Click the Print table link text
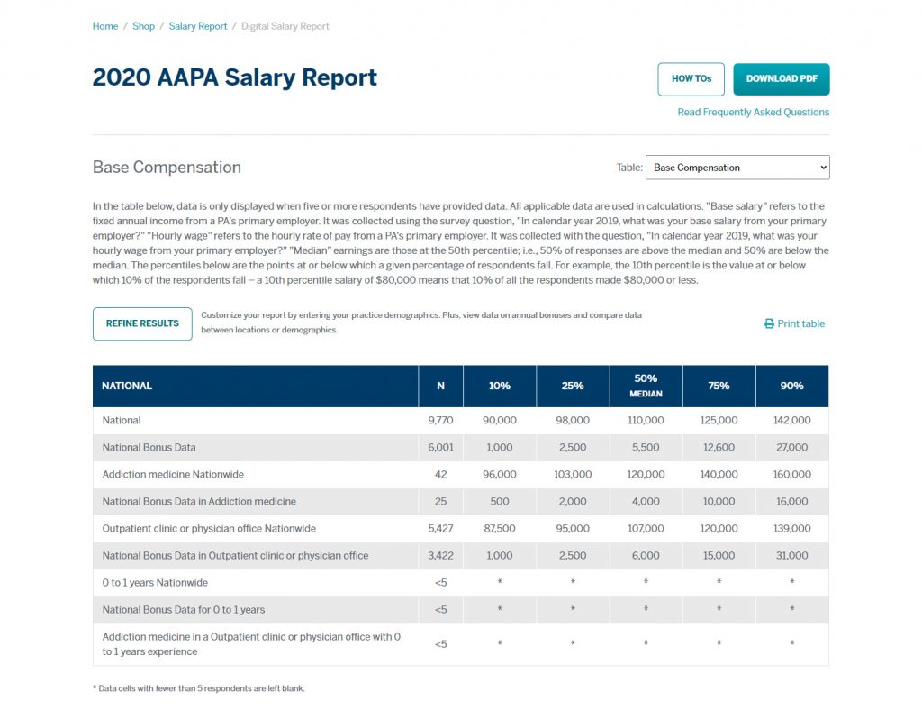 (x=800, y=323)
